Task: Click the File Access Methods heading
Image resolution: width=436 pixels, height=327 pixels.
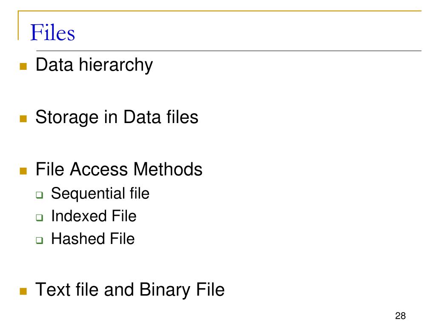Action: [x=119, y=169]
